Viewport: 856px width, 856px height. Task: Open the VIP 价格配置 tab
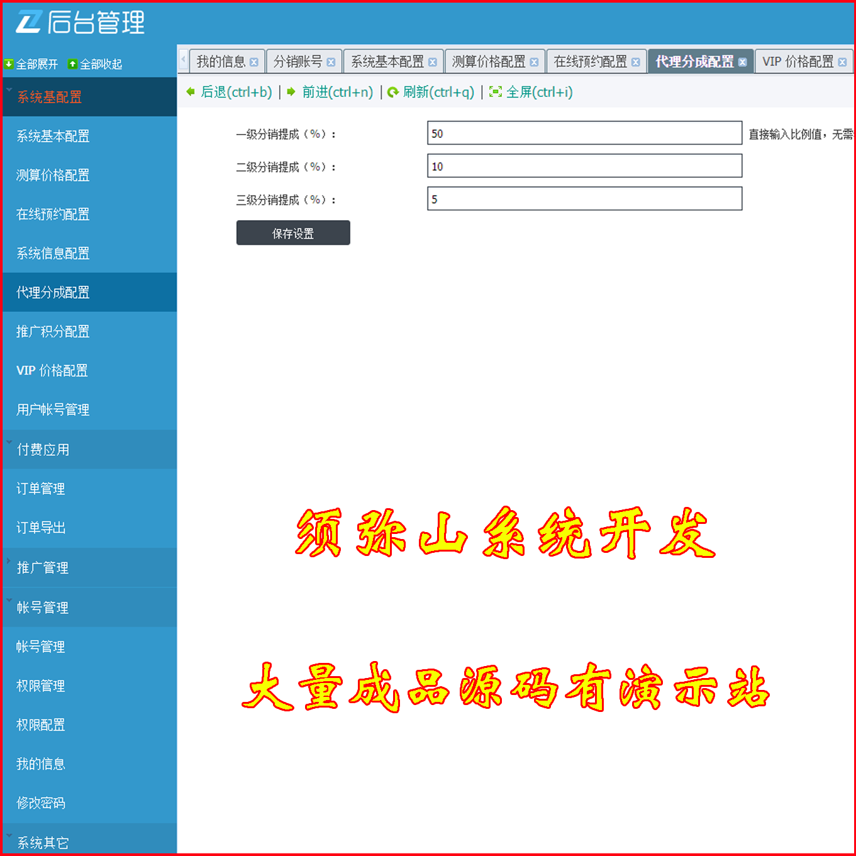(x=799, y=61)
